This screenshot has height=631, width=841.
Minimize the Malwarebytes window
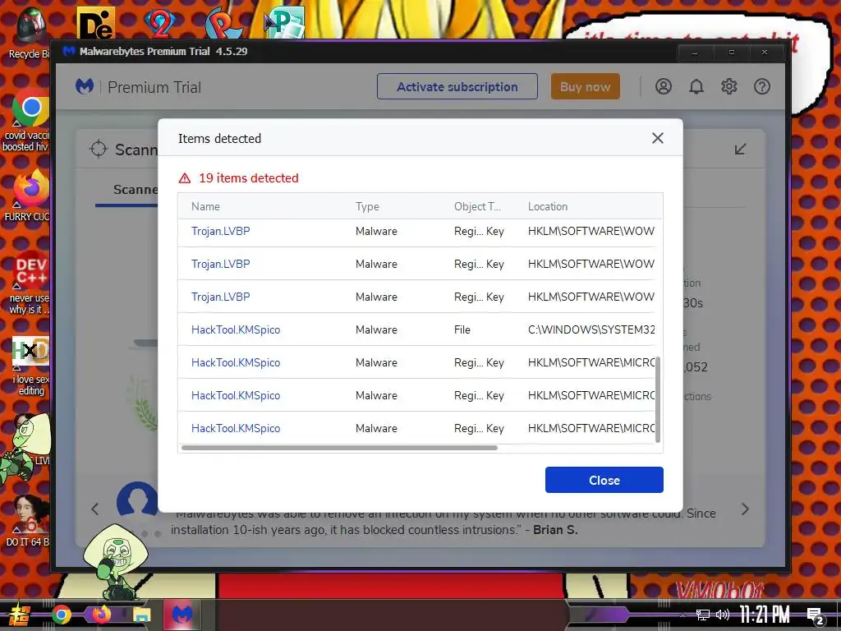(695, 53)
